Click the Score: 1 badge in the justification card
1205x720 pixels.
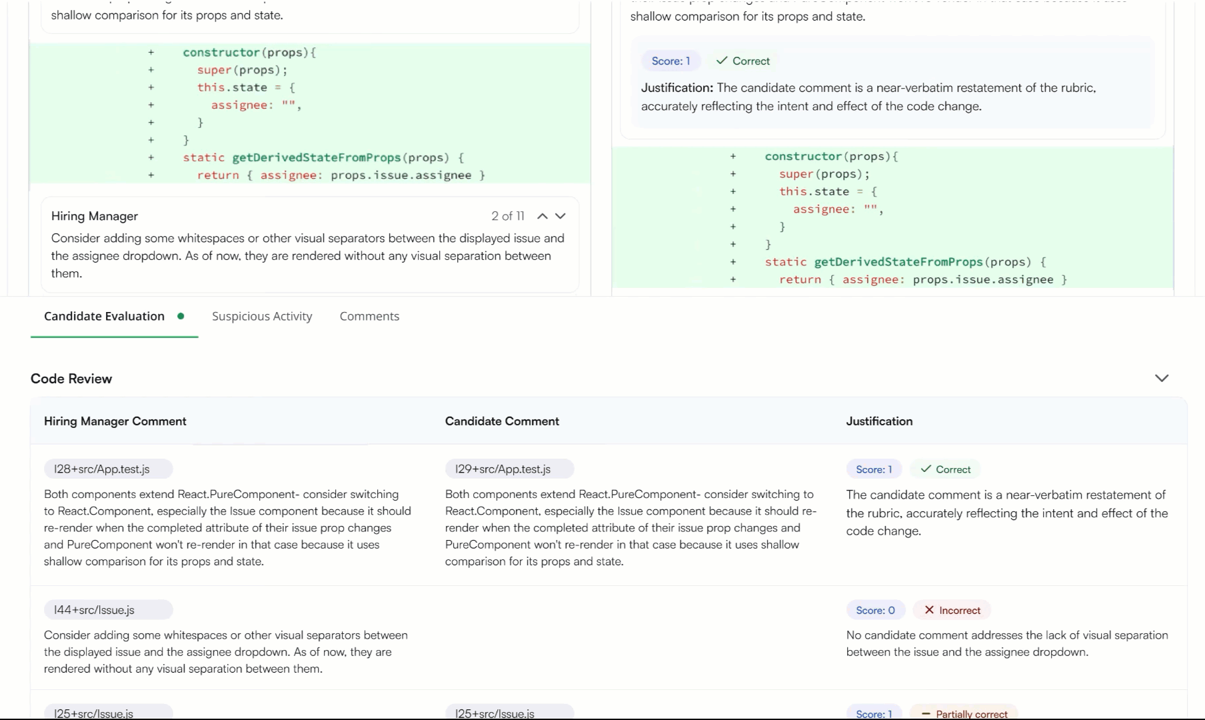(670, 61)
